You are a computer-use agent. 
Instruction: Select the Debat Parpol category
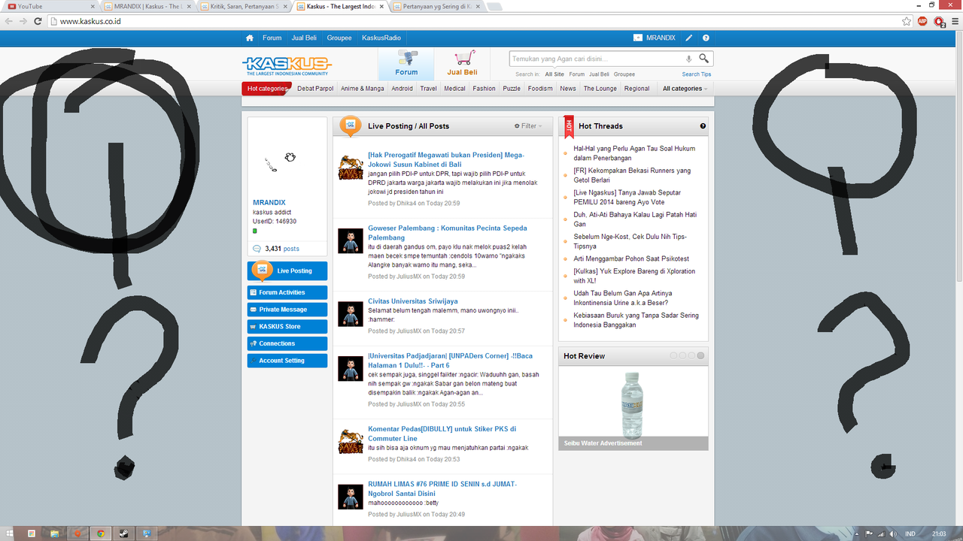[x=315, y=89]
